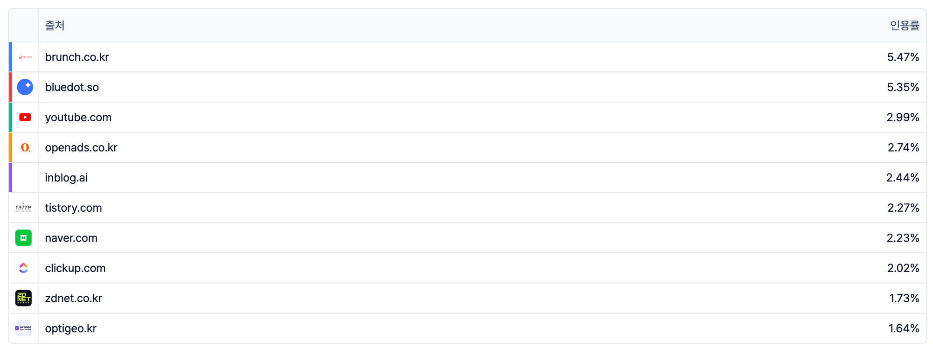Click the raize logo beside tistory.com

tap(23, 208)
